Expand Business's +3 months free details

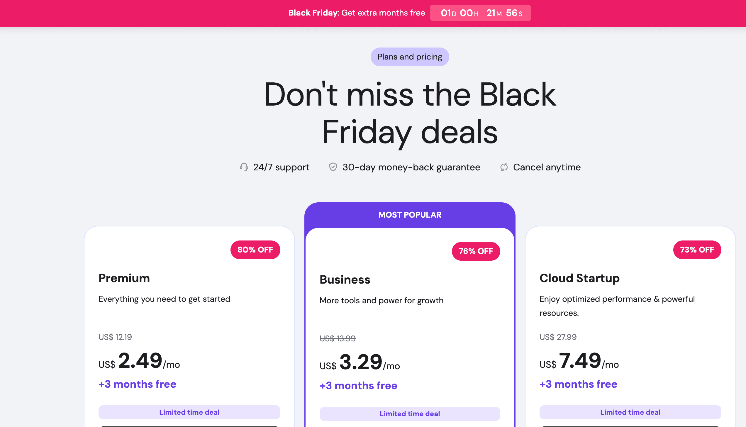pos(358,385)
